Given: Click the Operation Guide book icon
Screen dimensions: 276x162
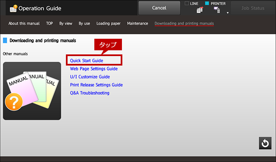Looking at the screenshot, I should [13, 9].
